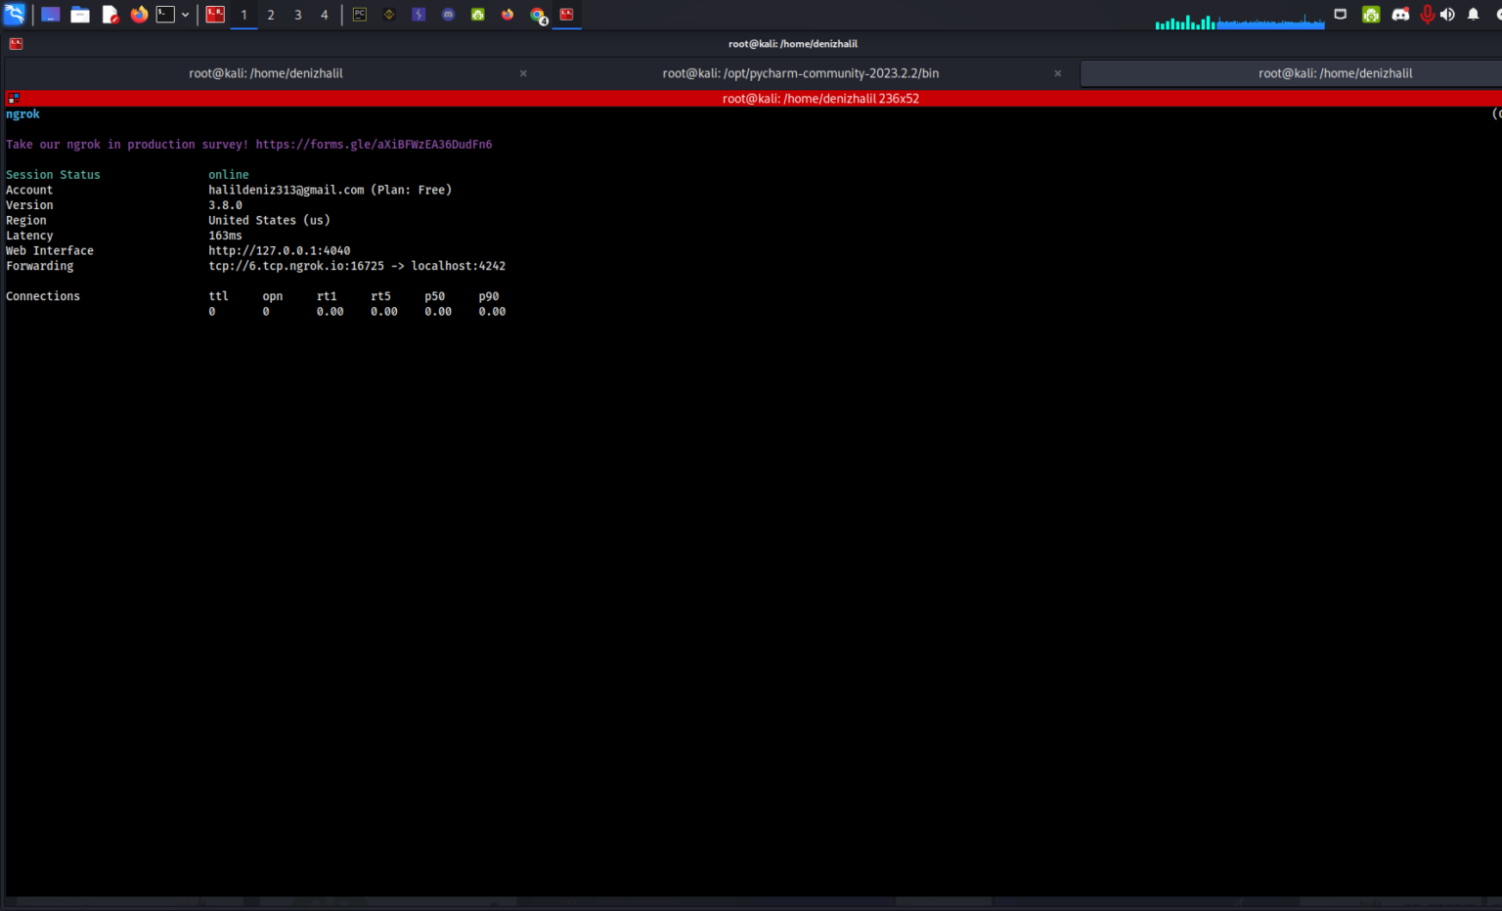1502x911 pixels.
Task: Unmute the red microphone in system tray
Action: click(1428, 14)
